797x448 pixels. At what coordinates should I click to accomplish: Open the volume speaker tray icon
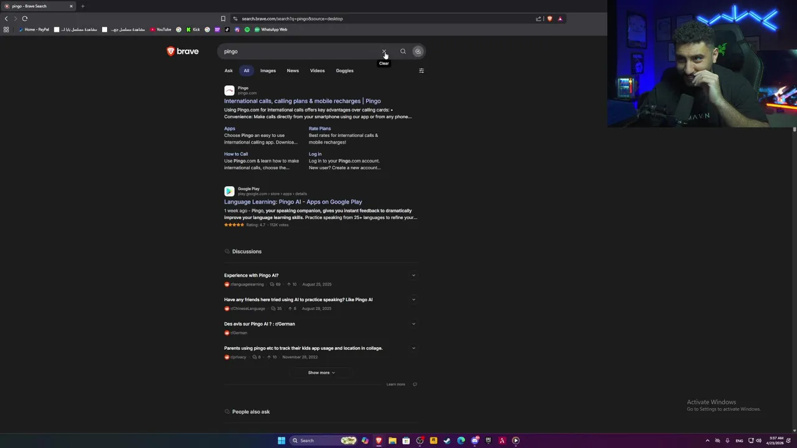coord(758,441)
